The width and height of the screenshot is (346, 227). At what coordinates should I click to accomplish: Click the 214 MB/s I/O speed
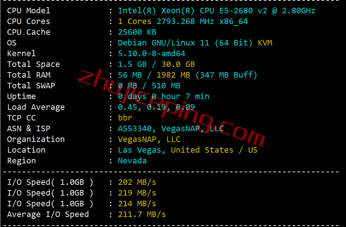coord(137,204)
